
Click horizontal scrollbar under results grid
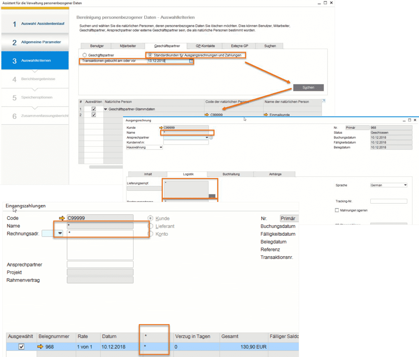click(106, 167)
